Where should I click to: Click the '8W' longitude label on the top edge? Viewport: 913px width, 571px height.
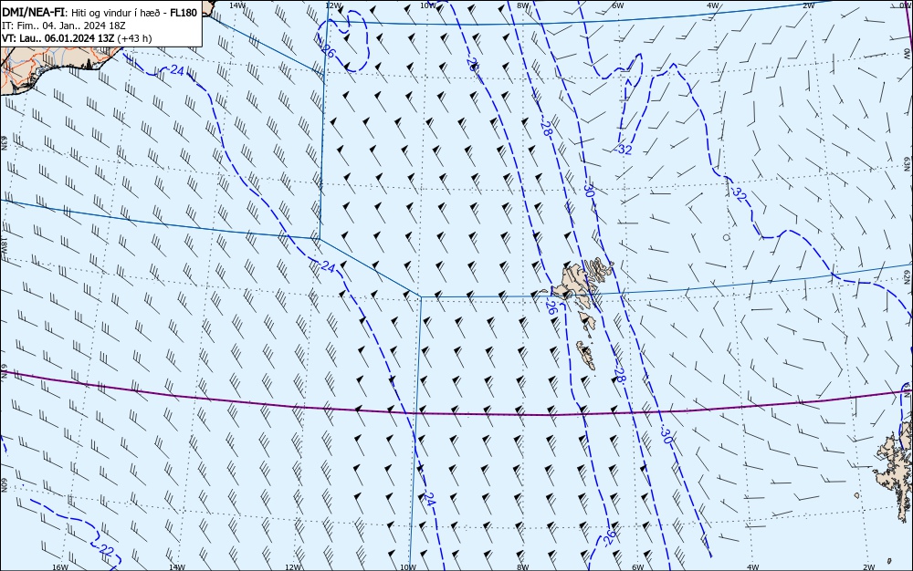(523, 5)
